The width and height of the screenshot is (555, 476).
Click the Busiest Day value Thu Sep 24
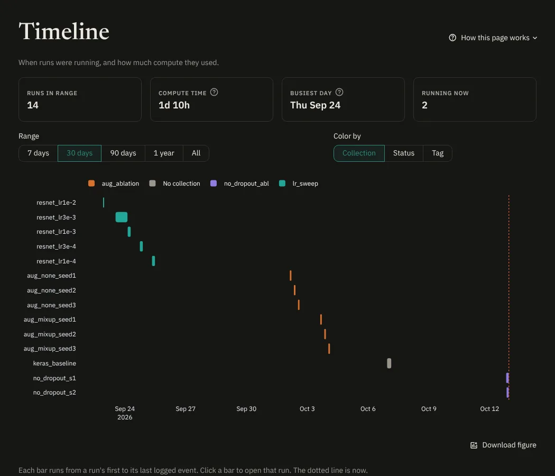[315, 105]
